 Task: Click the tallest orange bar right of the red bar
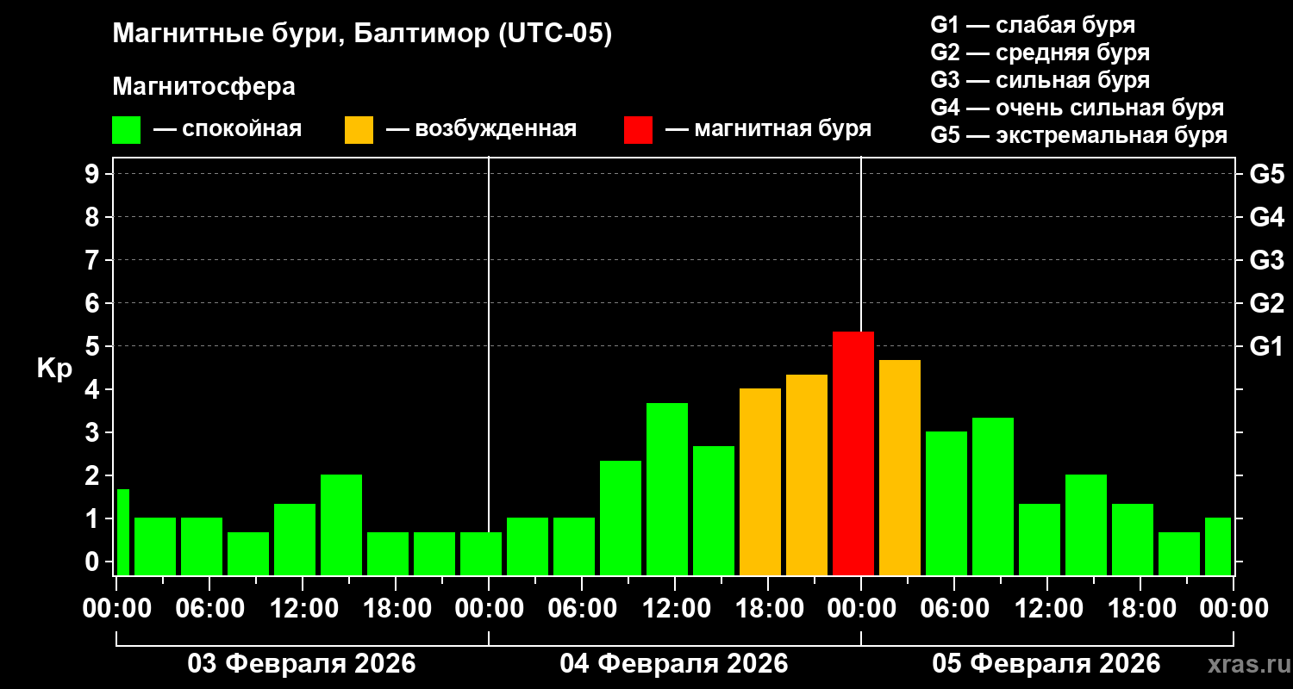click(x=900, y=468)
